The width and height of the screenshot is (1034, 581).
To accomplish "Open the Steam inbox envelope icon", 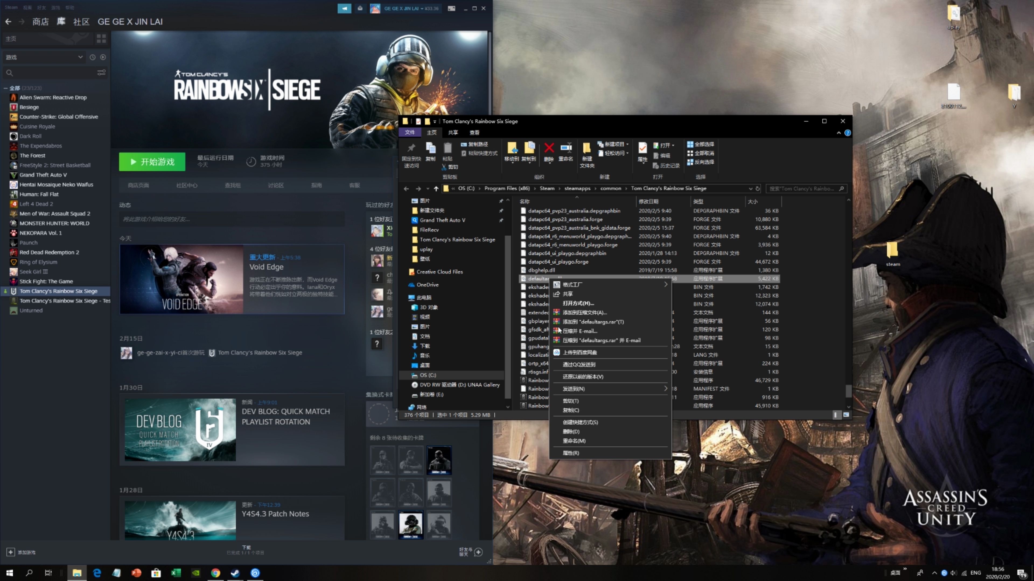I will 360,8.
